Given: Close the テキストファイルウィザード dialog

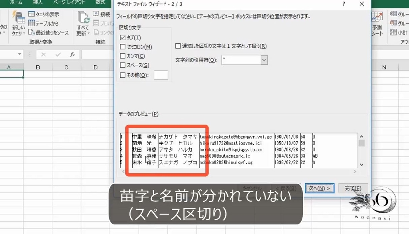Looking at the screenshot, I should [361, 4].
